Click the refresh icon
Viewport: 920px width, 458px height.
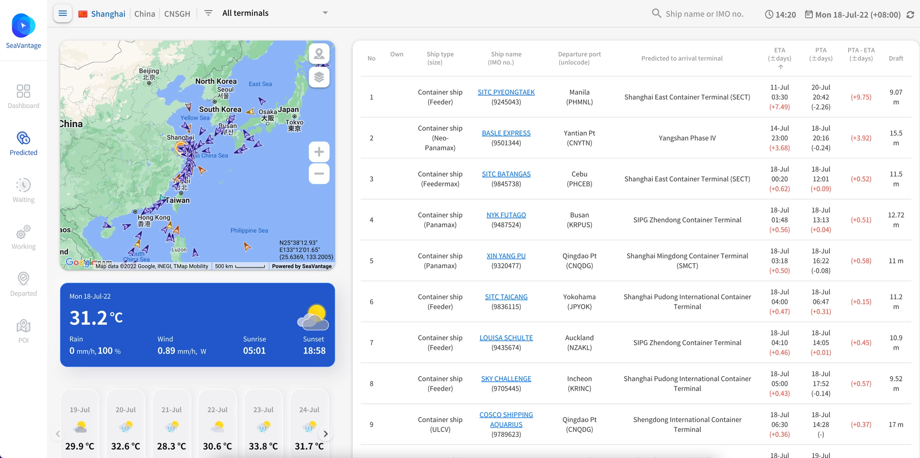tap(911, 14)
